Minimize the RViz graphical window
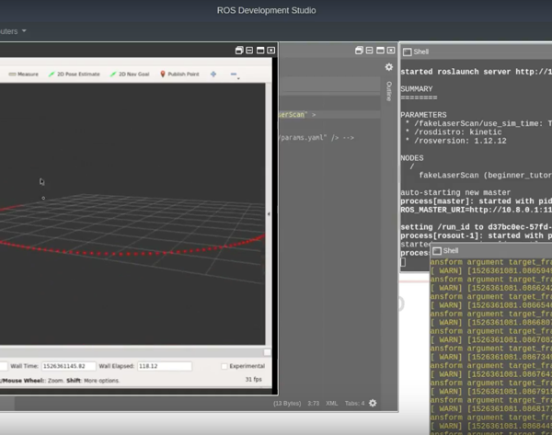 [x=249, y=51]
